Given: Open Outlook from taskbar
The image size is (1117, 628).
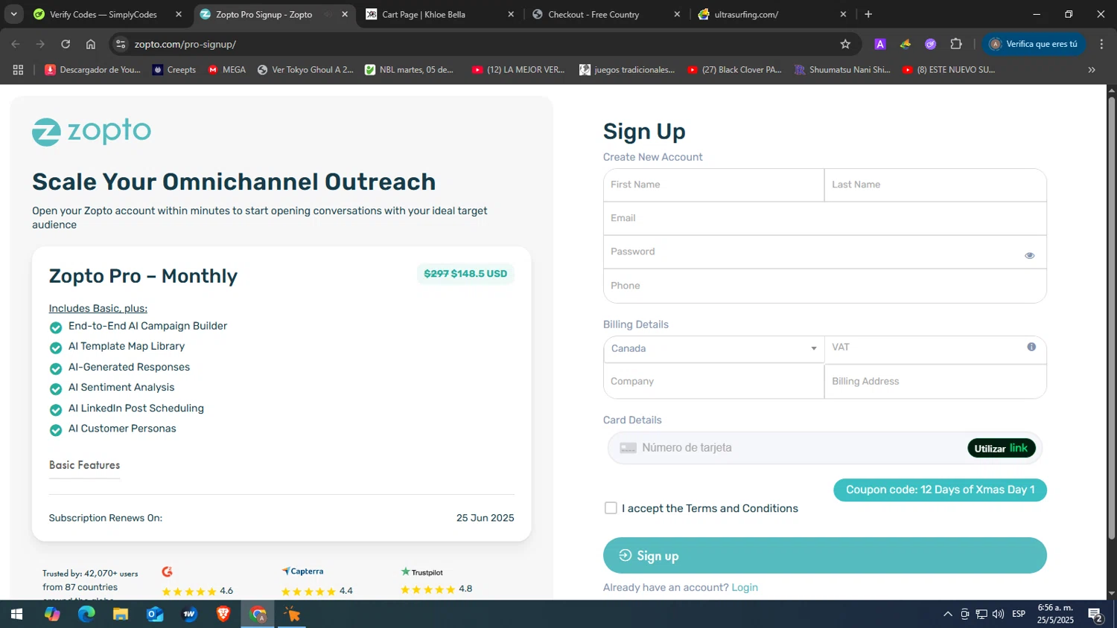Looking at the screenshot, I should [x=155, y=614].
